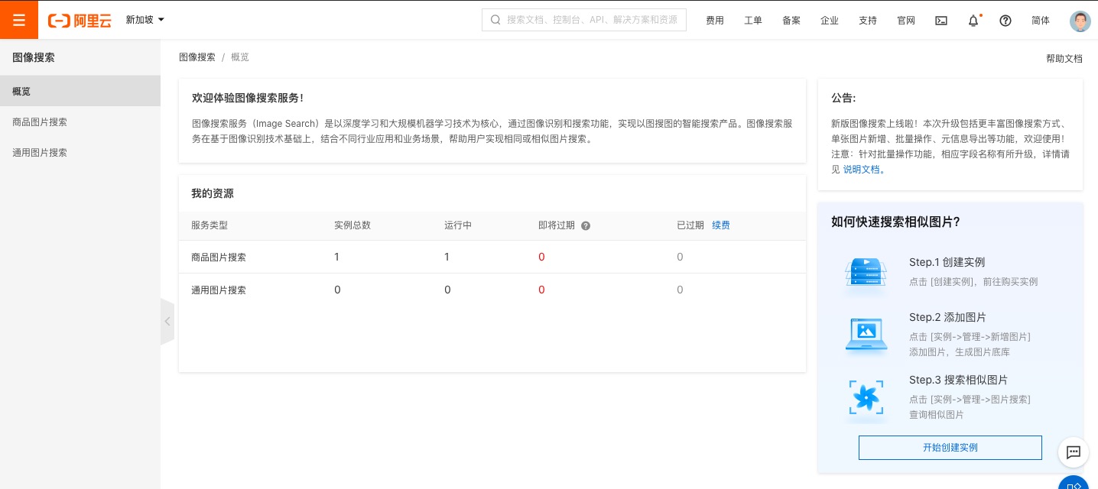Switch language via 简体
1098x489 pixels.
pyautogui.click(x=1041, y=21)
